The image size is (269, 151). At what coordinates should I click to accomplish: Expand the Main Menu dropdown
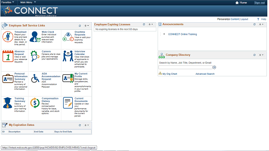(28, 2)
